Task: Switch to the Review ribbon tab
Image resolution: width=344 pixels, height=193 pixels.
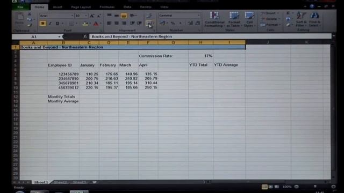Action: tap(146, 7)
